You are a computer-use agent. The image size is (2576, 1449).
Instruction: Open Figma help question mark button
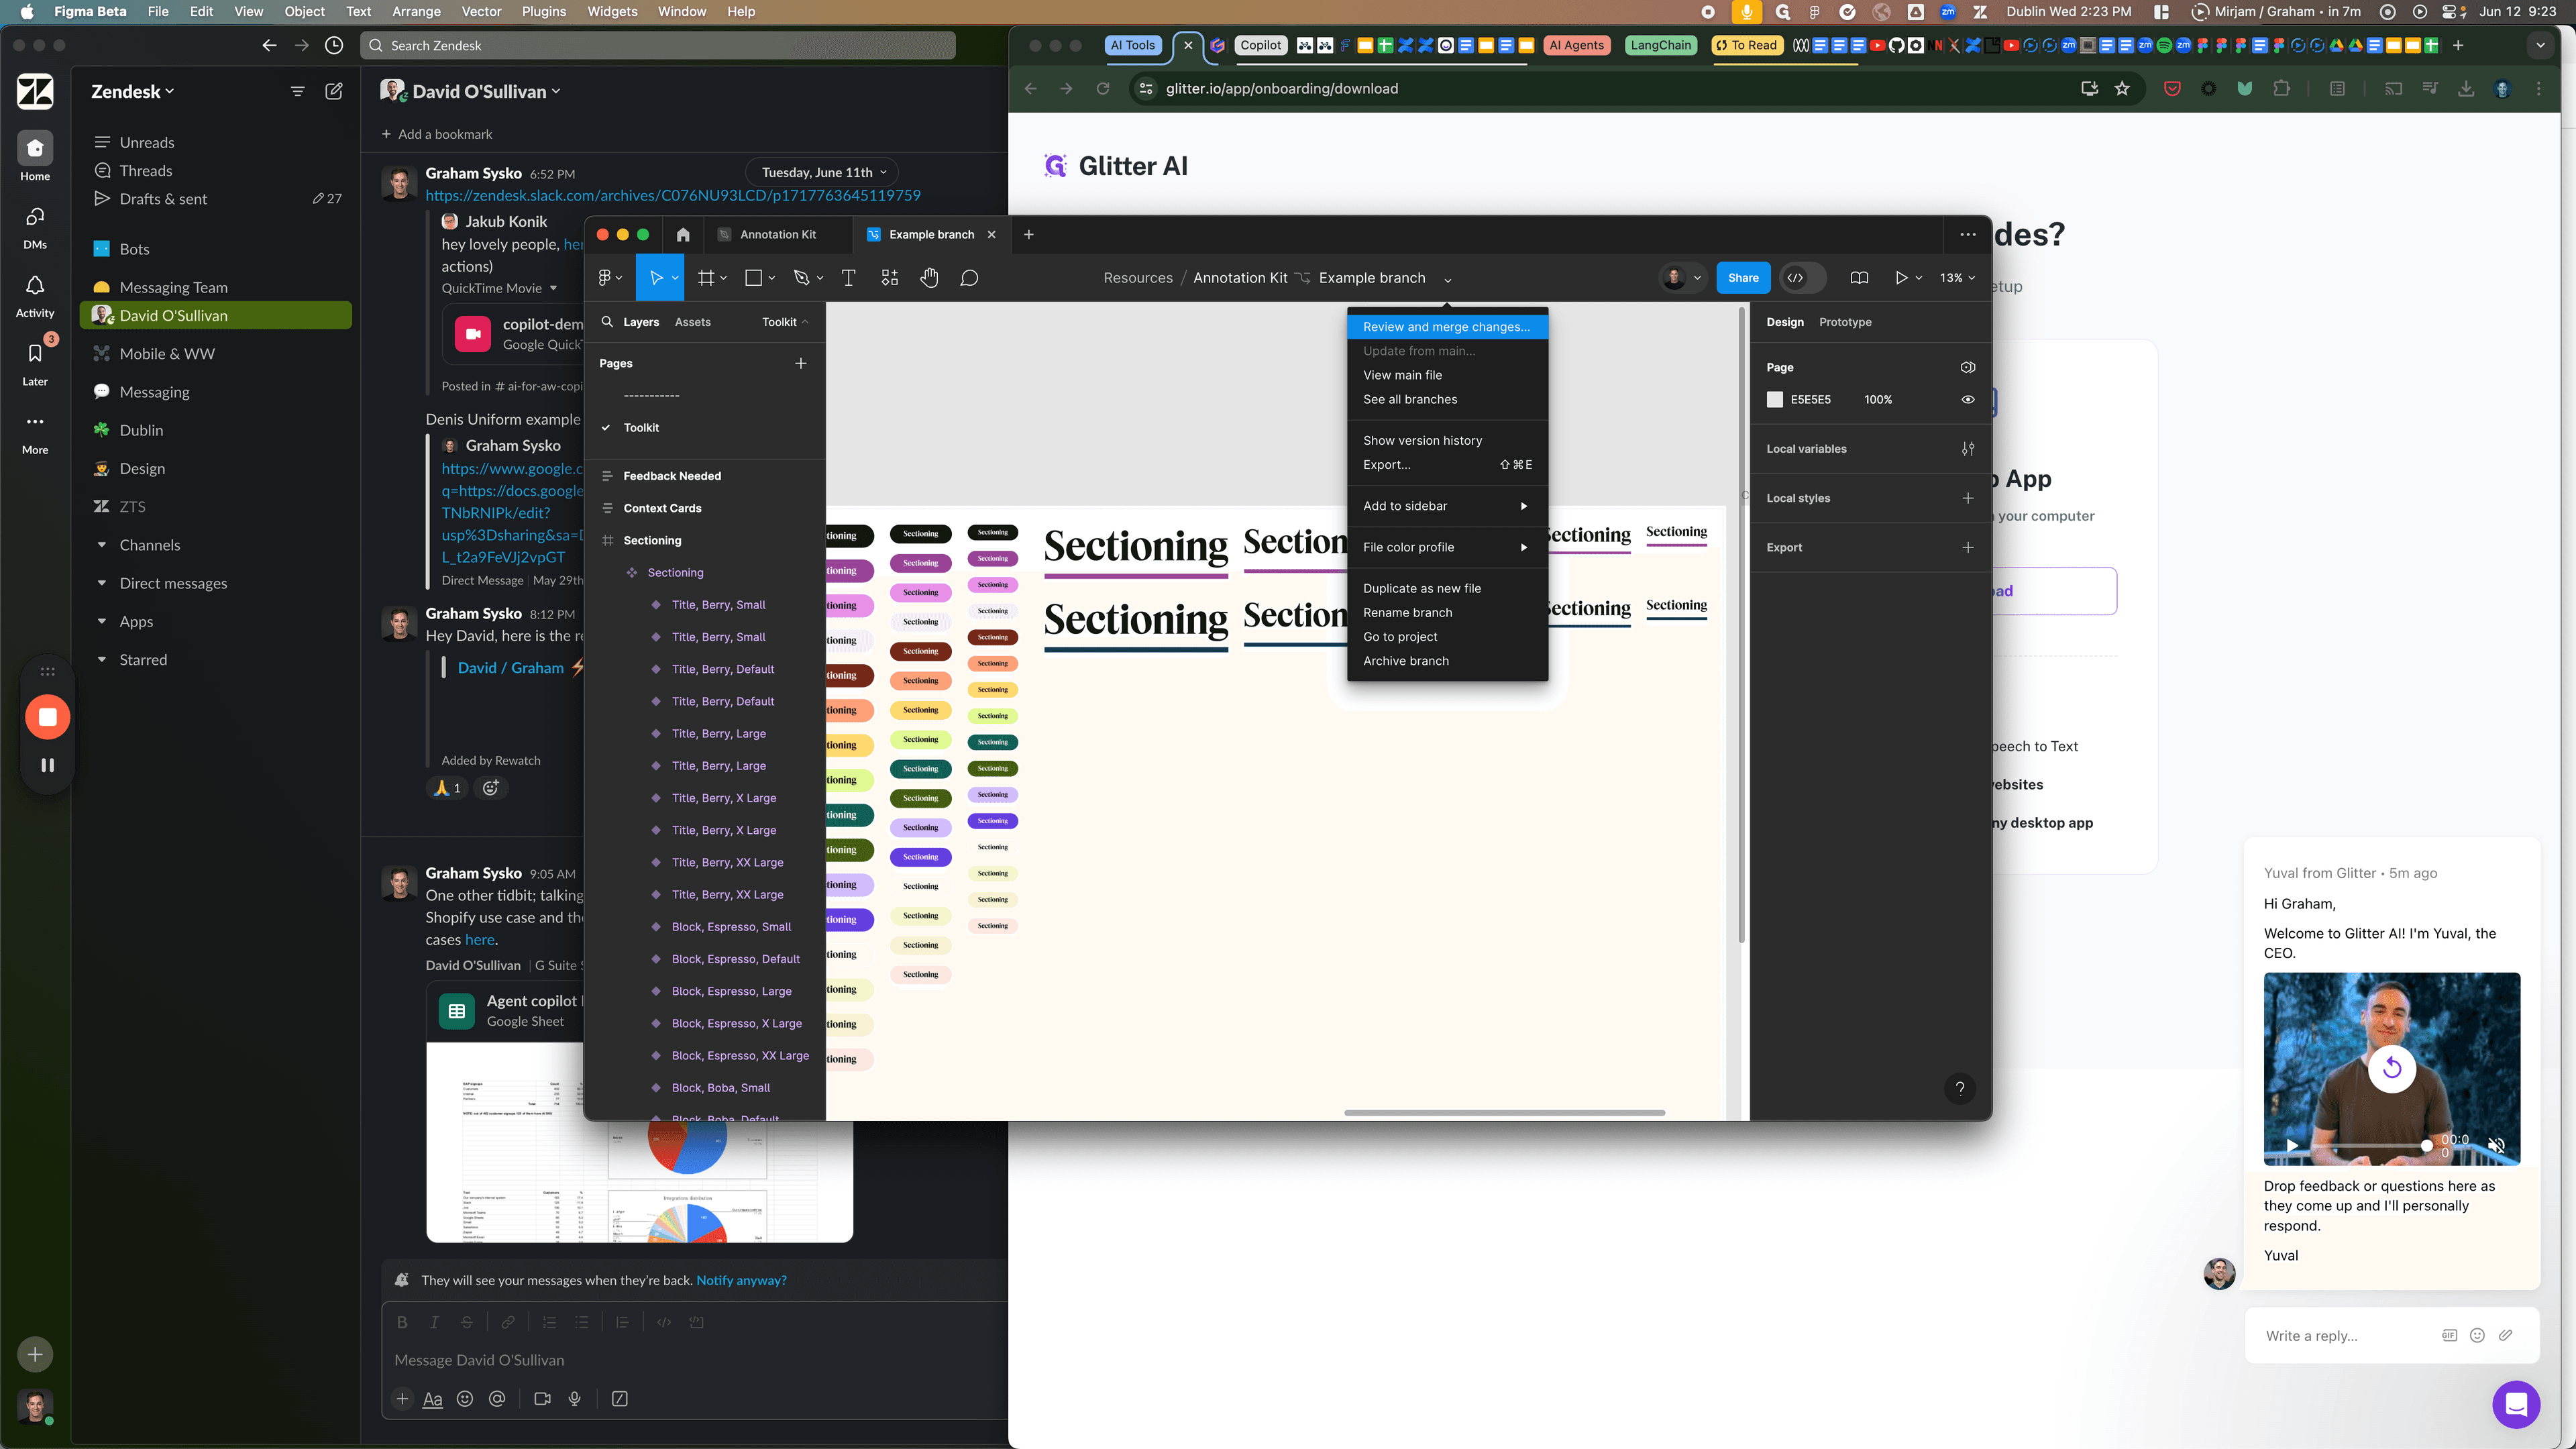click(1960, 1089)
